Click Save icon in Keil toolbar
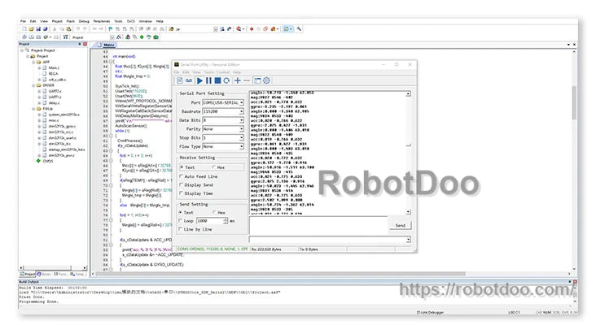The height and width of the screenshot is (325, 596). click(38, 28)
